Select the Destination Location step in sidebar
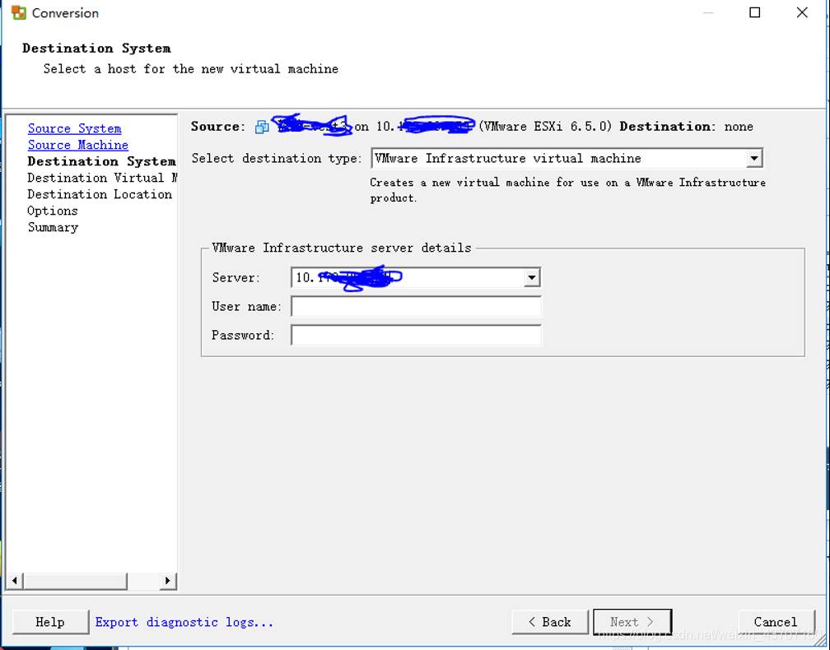The image size is (830, 650). coord(99,194)
